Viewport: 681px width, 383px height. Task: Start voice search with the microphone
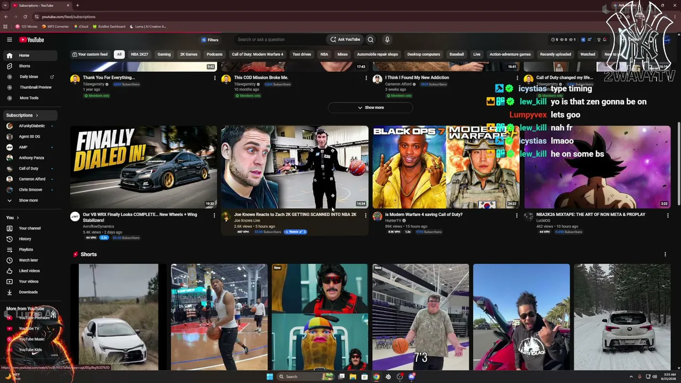(387, 39)
